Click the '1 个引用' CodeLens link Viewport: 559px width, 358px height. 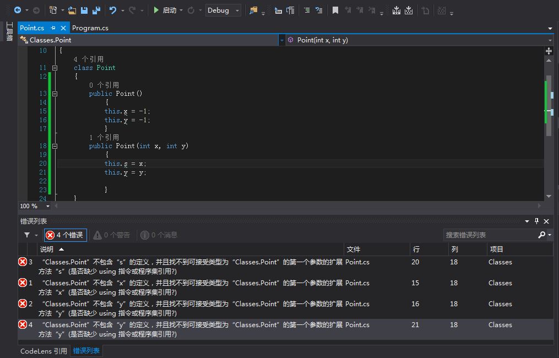(104, 137)
